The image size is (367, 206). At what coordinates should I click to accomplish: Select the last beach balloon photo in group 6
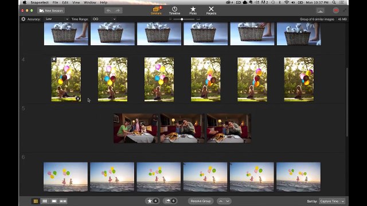click(x=298, y=177)
